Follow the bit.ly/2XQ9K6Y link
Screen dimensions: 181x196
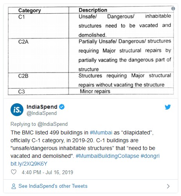click(29, 164)
